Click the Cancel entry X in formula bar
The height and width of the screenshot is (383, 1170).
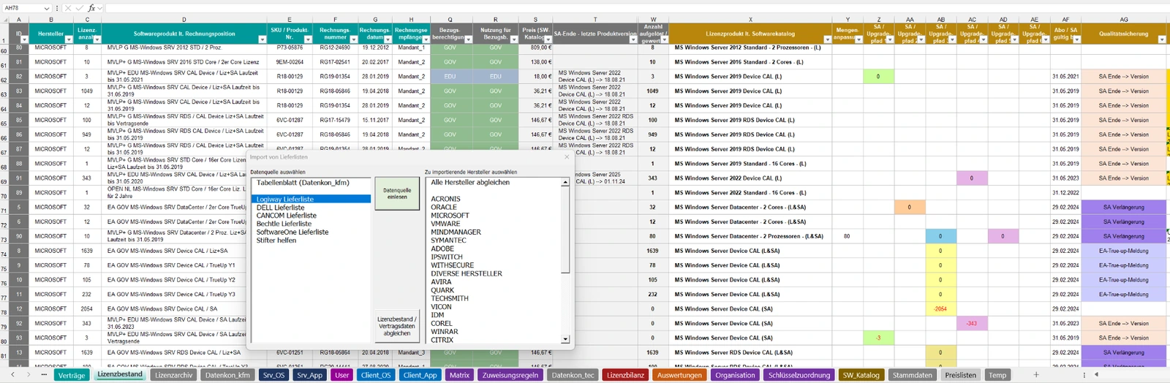tap(67, 8)
